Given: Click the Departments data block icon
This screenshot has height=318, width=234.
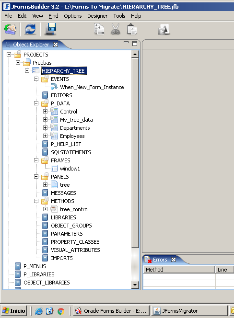Looking at the screenshot, I should click(54, 127).
